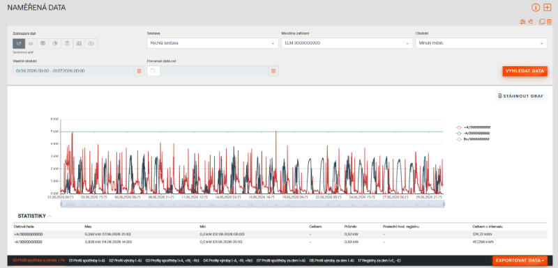This screenshot has width=558, height=268.
Task: Open the Sestava dropdown showing Rychlá sestava
Action: (213, 43)
